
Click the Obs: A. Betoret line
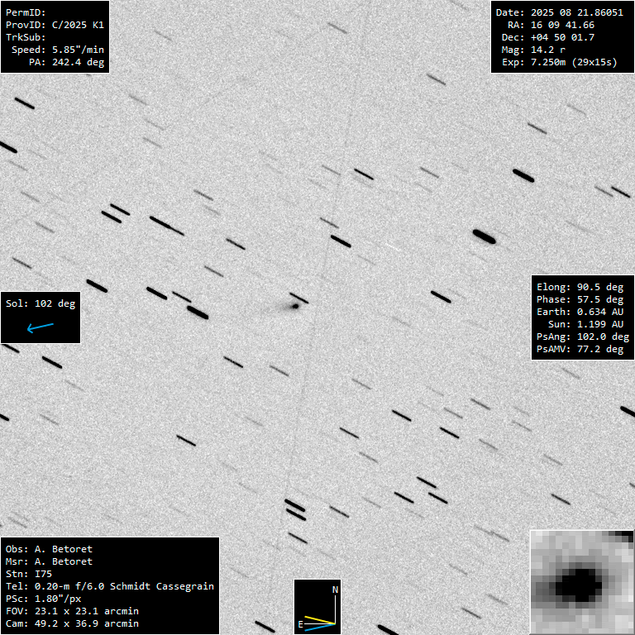coord(49,549)
